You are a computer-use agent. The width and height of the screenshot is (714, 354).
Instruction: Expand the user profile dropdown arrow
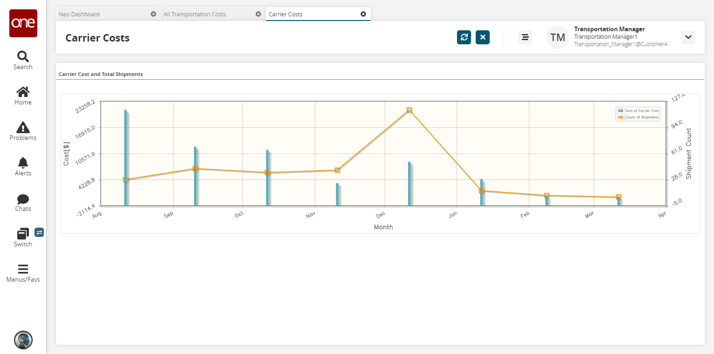pyautogui.click(x=688, y=37)
